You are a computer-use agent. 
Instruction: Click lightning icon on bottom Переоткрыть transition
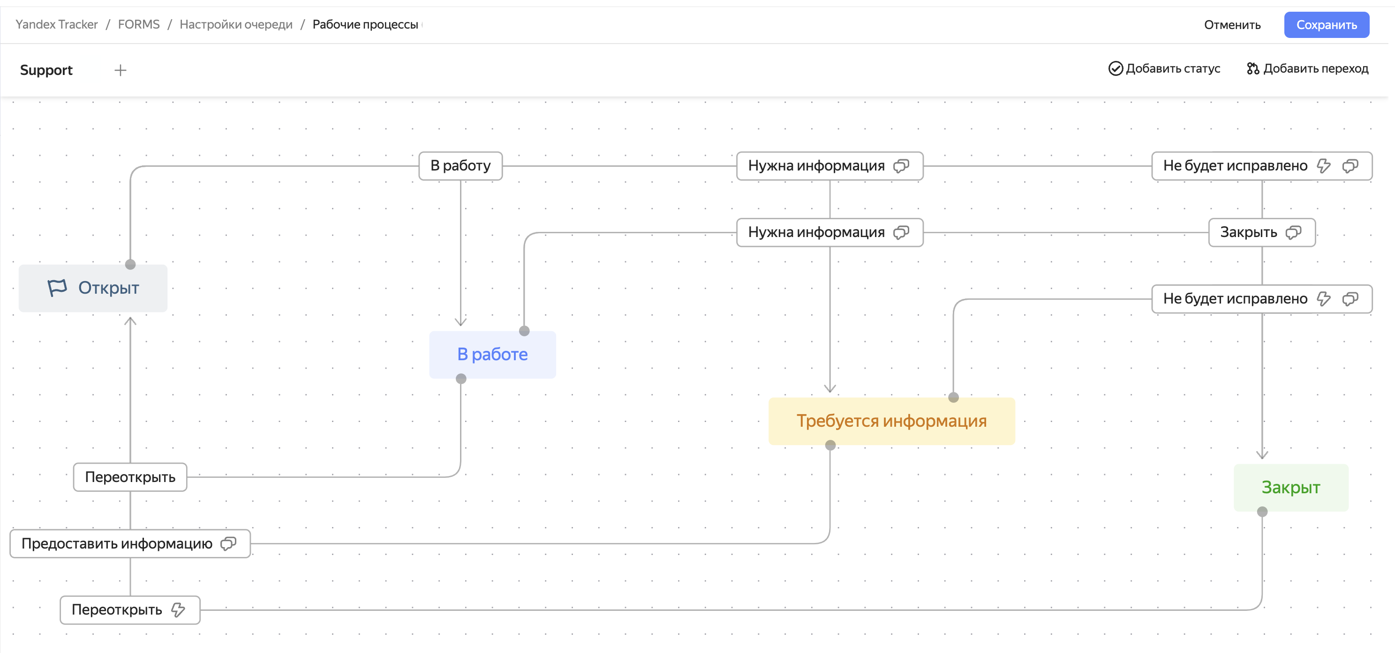[x=178, y=610]
